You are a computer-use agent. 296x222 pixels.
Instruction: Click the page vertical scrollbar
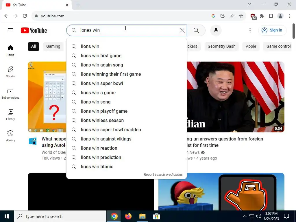(x=294, y=31)
